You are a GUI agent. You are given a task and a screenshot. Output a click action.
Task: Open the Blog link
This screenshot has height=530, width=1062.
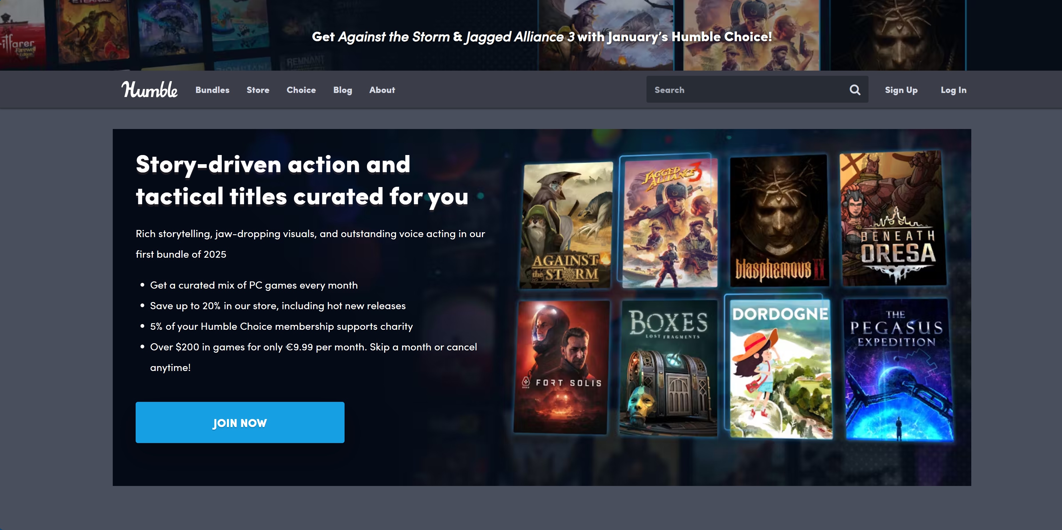point(342,90)
